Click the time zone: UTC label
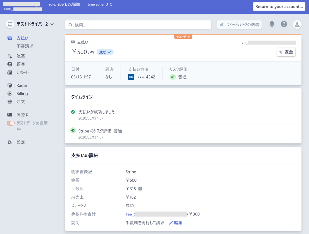The width and height of the screenshot is (309, 234). (x=100, y=4)
